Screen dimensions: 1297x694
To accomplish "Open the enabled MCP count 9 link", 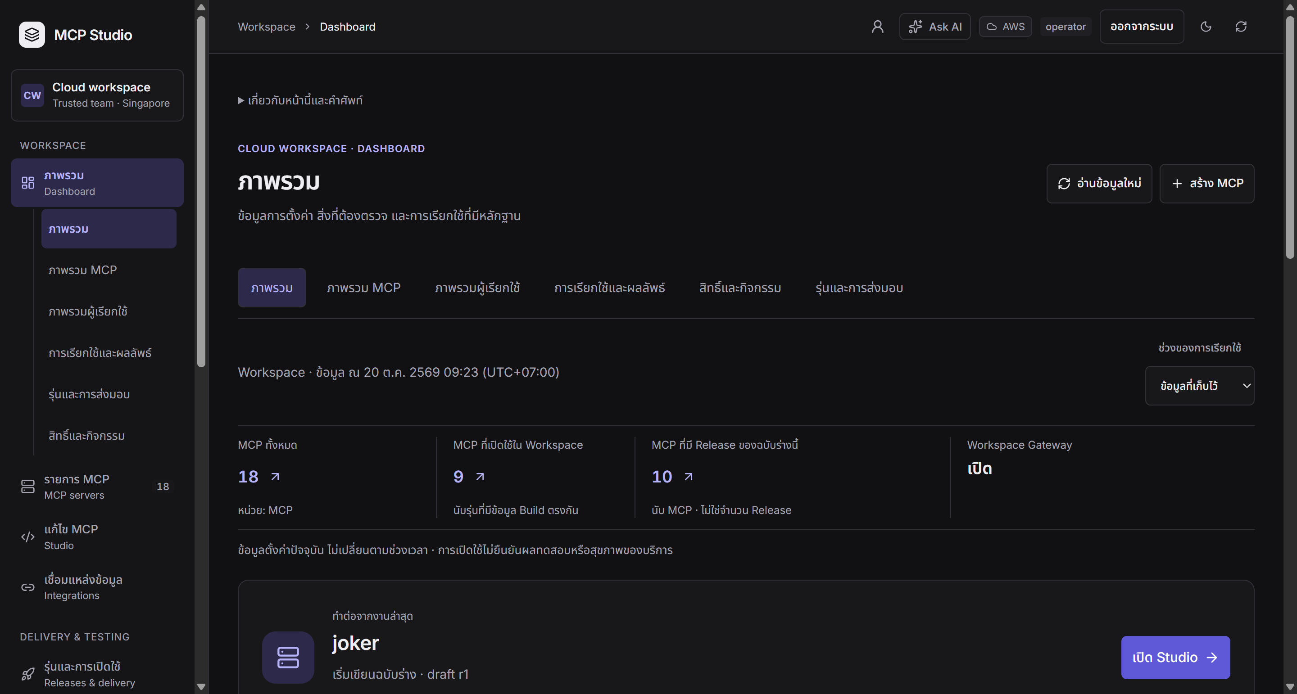I will point(469,477).
